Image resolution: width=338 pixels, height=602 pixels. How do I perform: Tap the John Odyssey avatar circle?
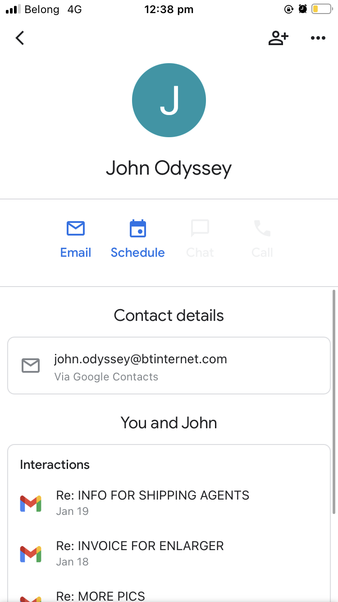point(169,100)
